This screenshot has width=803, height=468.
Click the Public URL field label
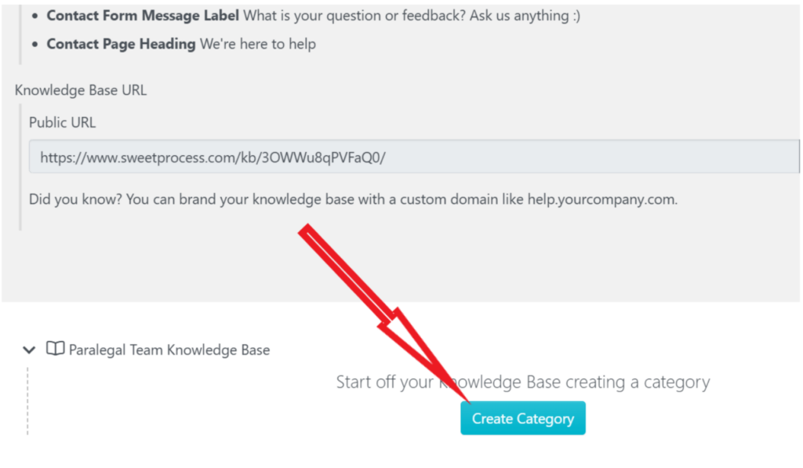click(62, 122)
